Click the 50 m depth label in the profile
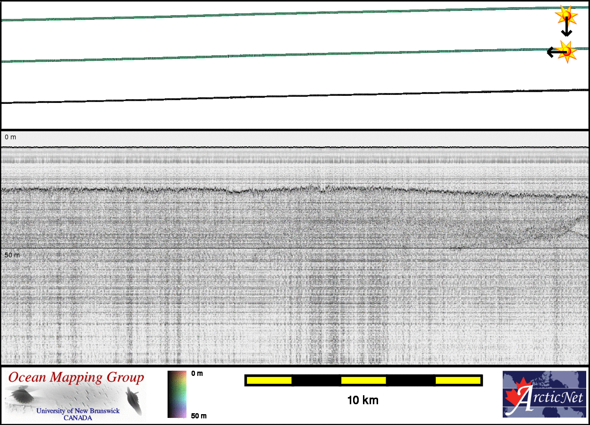 (12, 255)
